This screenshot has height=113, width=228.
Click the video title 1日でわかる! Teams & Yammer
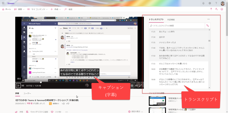pyautogui.click(x=47, y=100)
